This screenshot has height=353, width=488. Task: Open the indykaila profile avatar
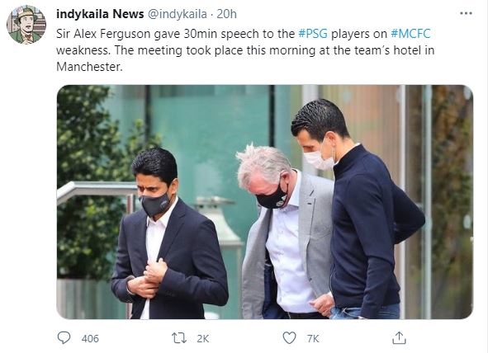click(x=26, y=25)
